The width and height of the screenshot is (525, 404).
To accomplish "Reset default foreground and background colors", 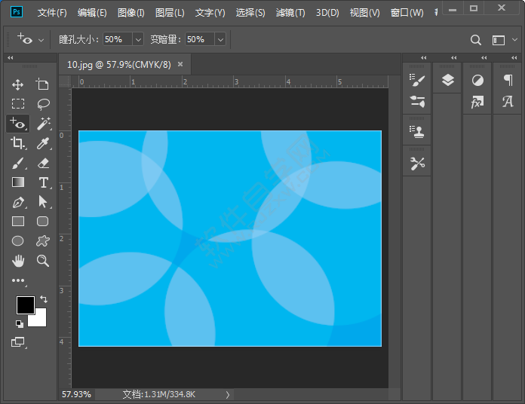I will pyautogui.click(x=20, y=323).
